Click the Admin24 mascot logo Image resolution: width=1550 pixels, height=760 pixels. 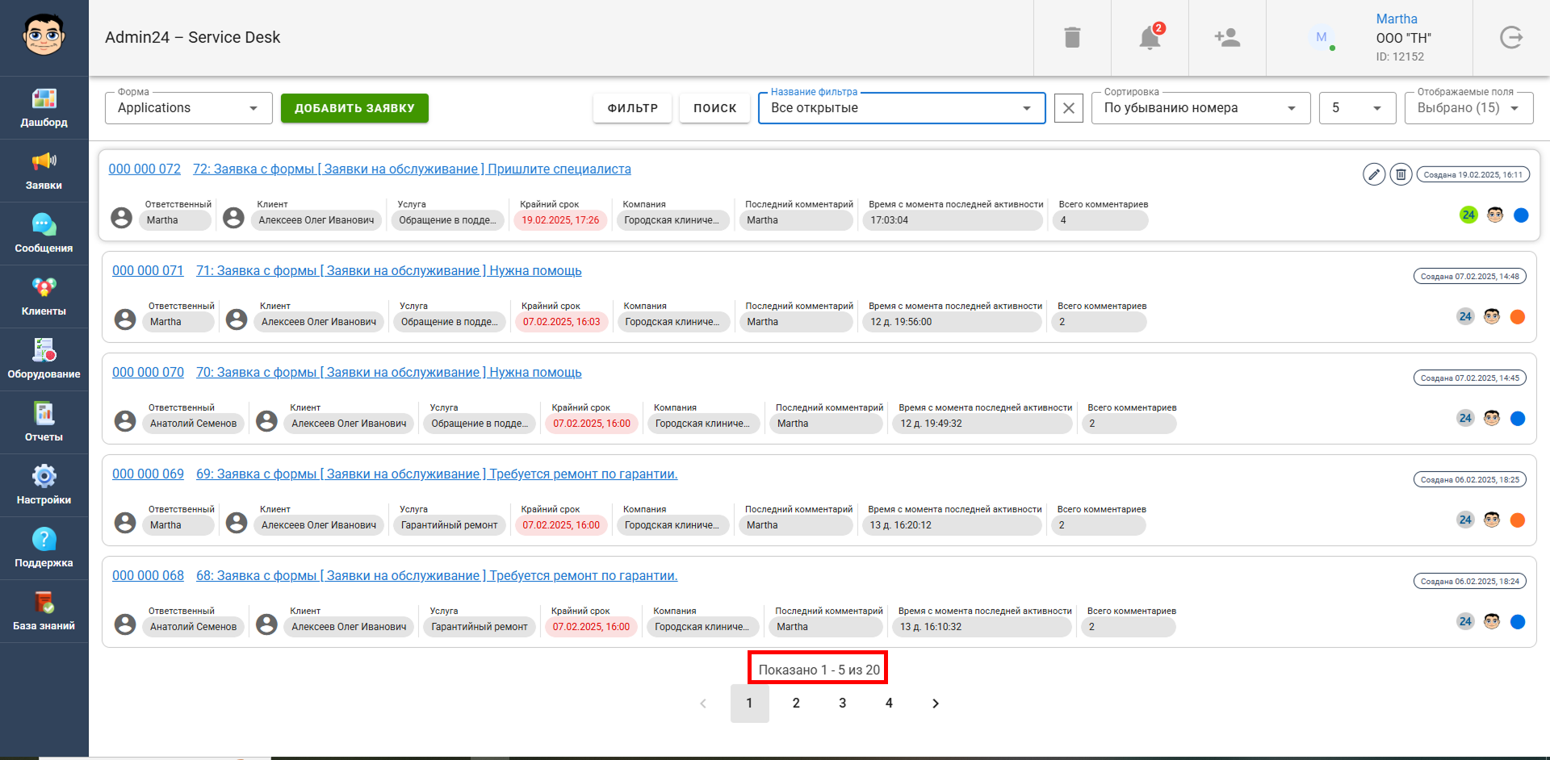44,35
